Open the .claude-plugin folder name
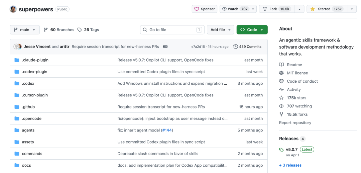 35,60
